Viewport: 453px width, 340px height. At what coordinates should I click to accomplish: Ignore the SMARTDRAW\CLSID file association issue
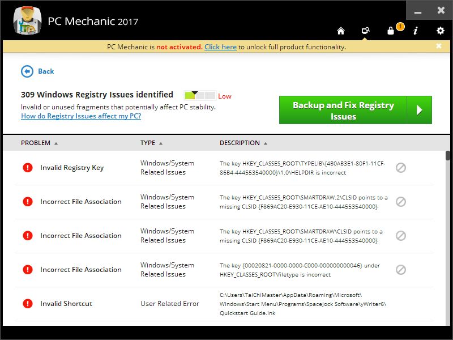point(401,236)
